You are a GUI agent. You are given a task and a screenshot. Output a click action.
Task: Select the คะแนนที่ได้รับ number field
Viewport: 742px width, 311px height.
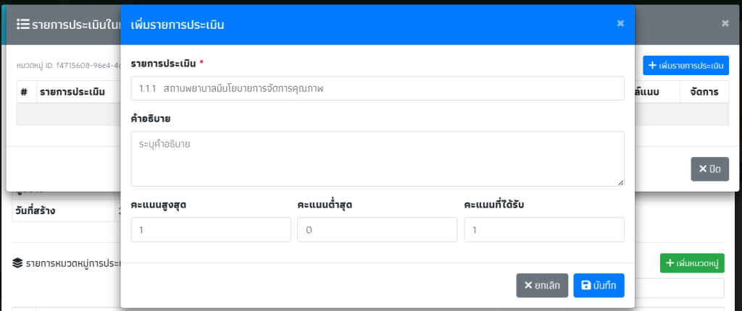[x=543, y=230]
